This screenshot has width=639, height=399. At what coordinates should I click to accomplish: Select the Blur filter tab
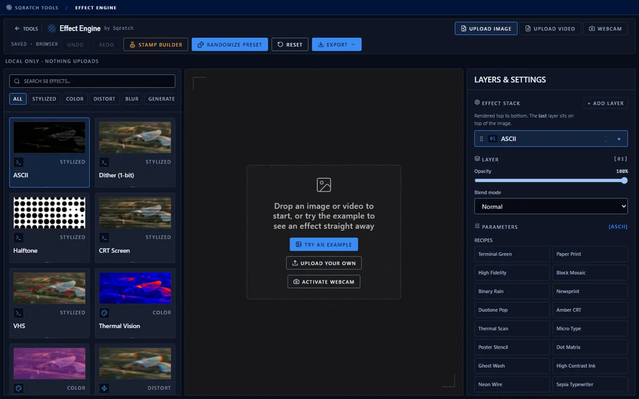tap(132, 99)
